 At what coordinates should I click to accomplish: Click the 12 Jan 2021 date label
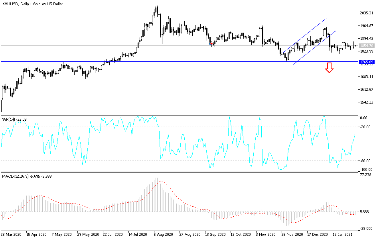[343, 234]
